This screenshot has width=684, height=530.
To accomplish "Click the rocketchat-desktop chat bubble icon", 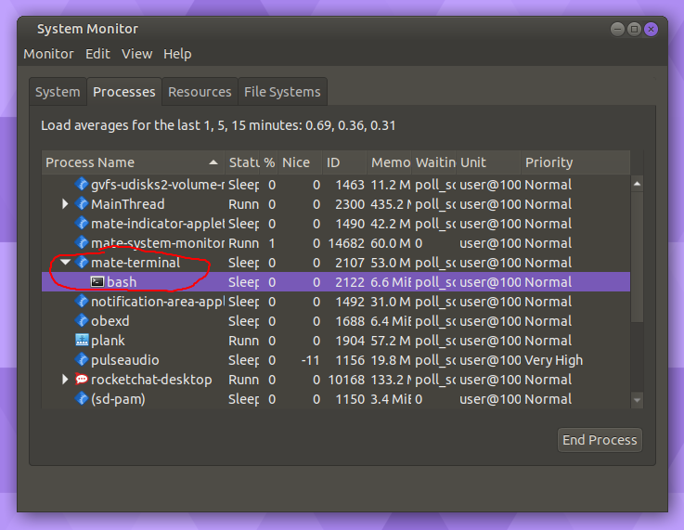I will 82,379.
